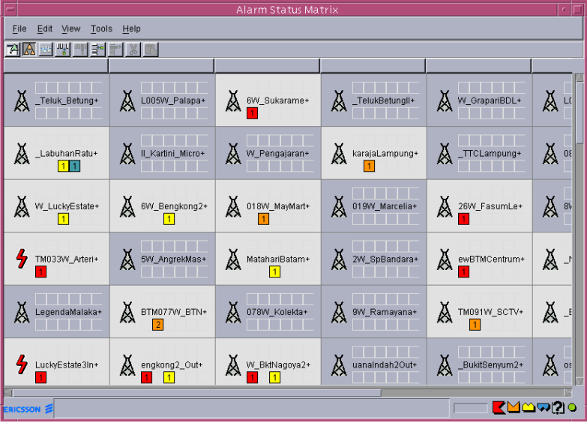
Task: Select the karajaLampung+ site label
Action: [385, 153]
